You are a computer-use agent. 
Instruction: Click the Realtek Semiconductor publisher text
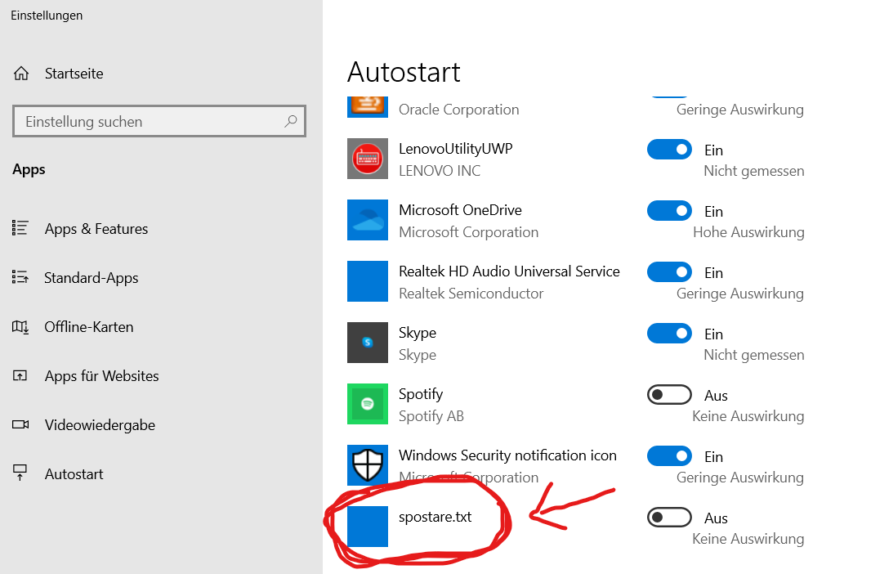pos(471,294)
